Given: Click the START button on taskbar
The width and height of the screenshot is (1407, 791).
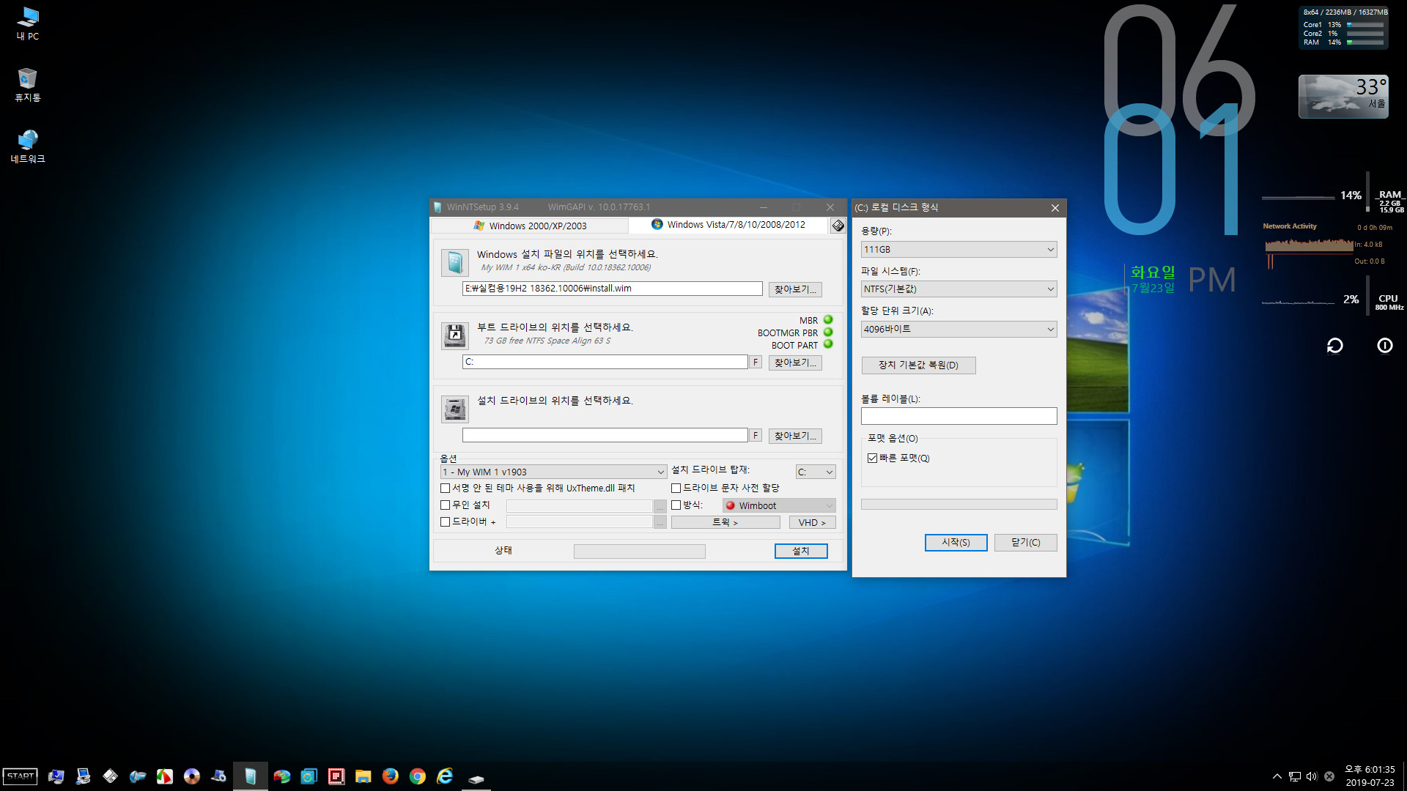Looking at the screenshot, I should point(21,776).
